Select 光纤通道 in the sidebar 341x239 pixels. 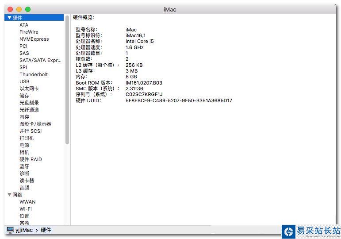(29, 110)
